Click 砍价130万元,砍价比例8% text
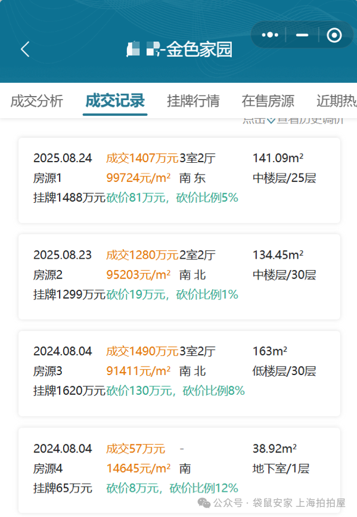 coord(175,391)
